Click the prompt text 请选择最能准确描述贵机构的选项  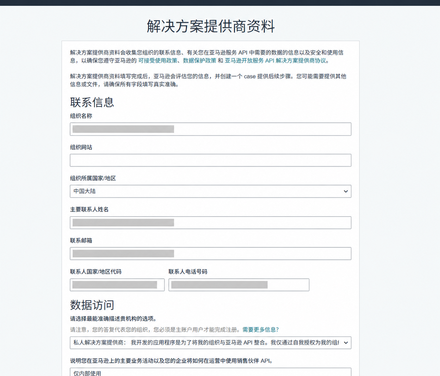click(x=114, y=319)
